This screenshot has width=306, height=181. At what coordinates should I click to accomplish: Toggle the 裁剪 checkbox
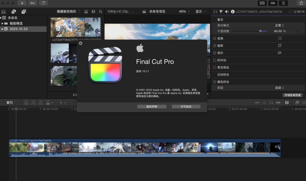pyautogui.click(x=215, y=46)
